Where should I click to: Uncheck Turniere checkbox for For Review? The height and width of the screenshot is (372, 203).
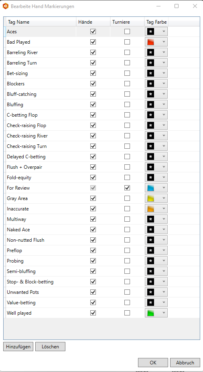tap(127, 188)
